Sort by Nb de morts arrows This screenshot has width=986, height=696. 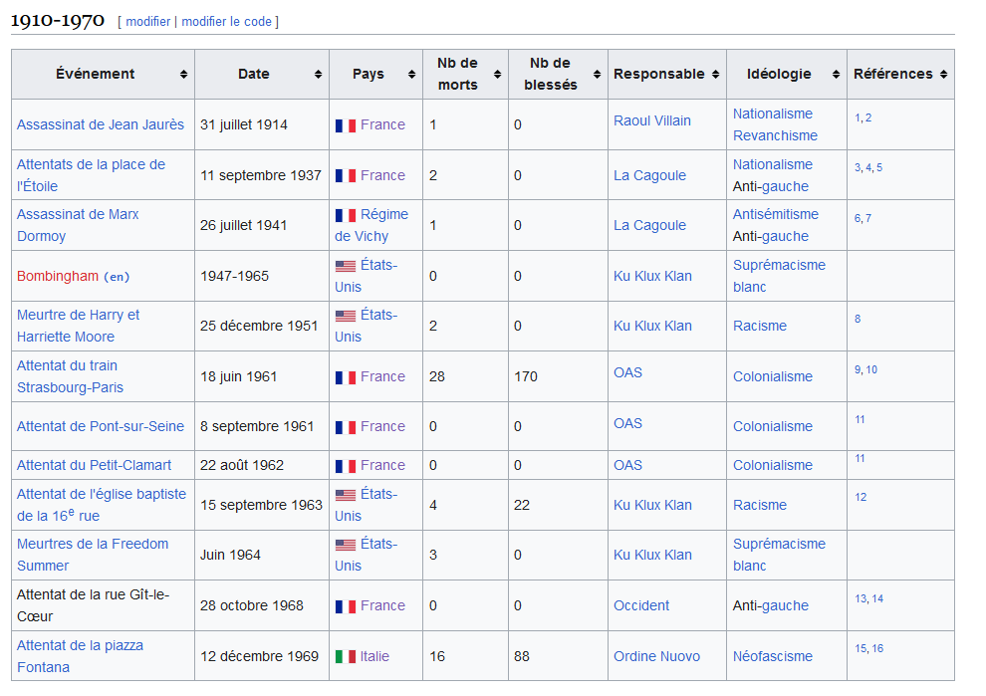(498, 75)
